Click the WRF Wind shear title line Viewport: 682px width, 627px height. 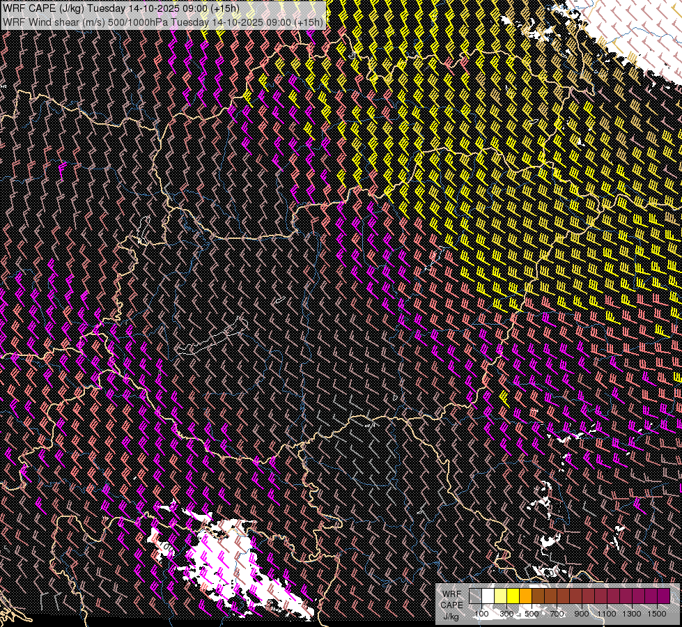pos(163,22)
